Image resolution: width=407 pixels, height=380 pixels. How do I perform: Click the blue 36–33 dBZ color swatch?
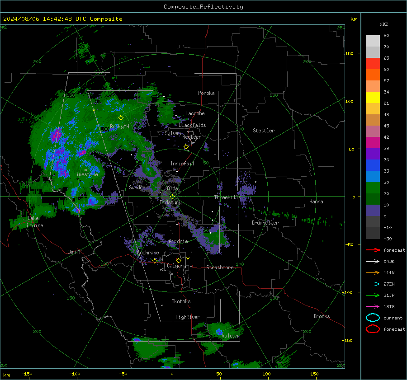click(373, 165)
